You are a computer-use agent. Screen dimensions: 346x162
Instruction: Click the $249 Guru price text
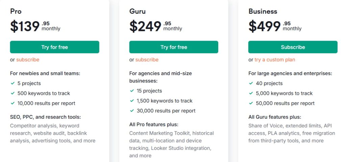coord(145,26)
